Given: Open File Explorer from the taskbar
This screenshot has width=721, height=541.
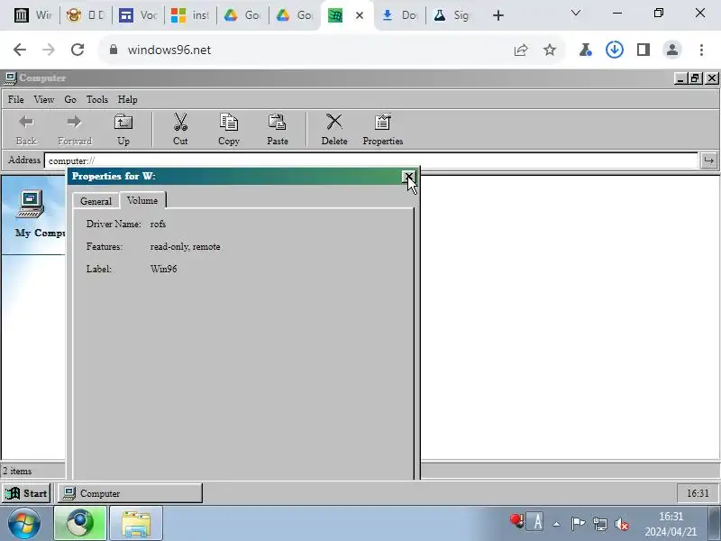Looking at the screenshot, I should 136,523.
